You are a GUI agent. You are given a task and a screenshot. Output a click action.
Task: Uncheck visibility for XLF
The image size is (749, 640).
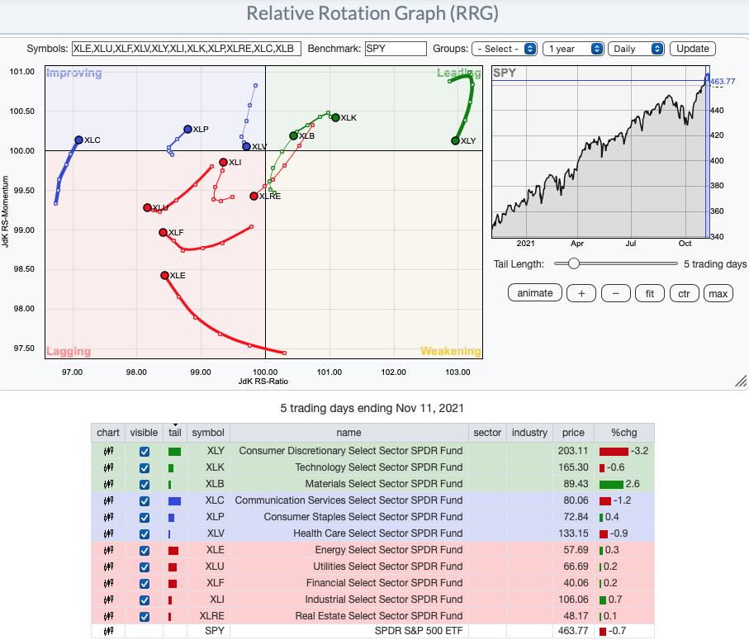tap(145, 584)
